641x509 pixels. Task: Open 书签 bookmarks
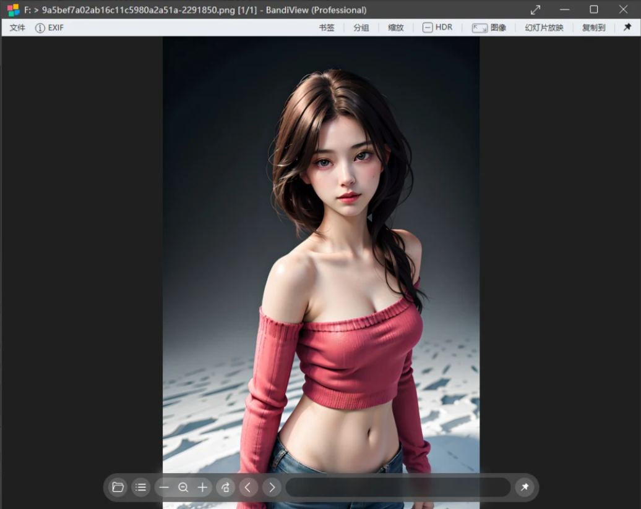pos(326,27)
